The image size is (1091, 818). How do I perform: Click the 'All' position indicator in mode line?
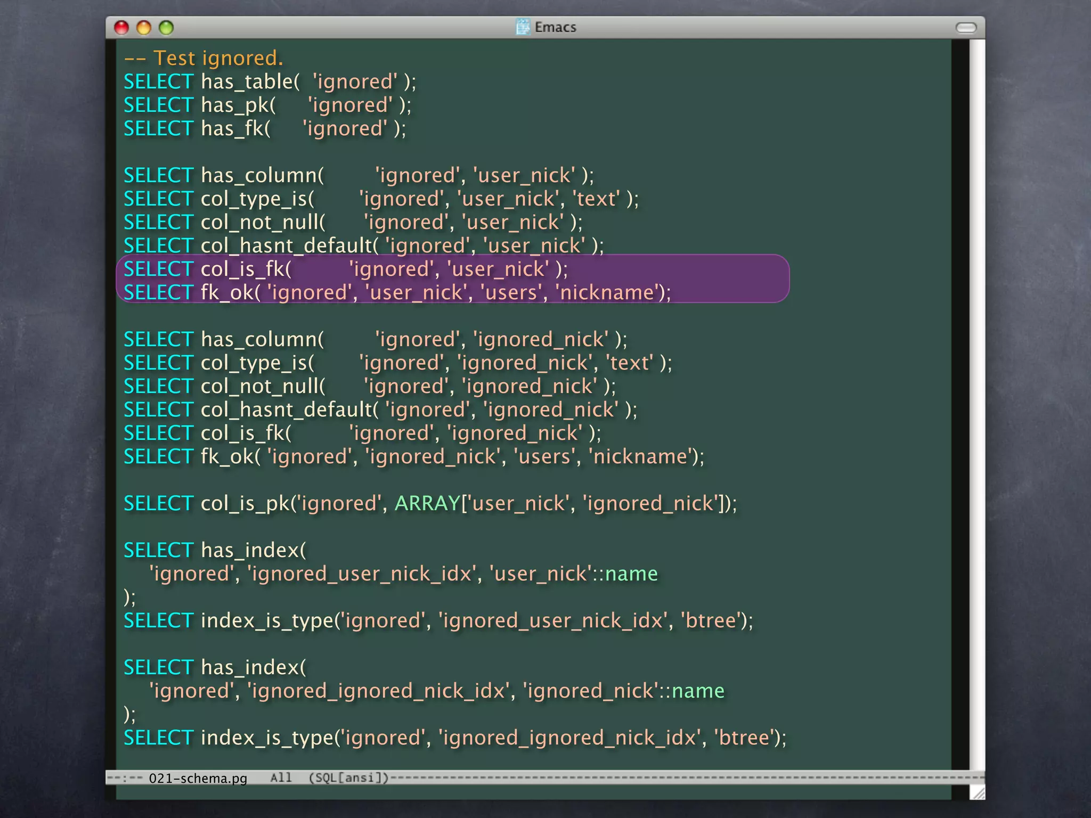281,778
